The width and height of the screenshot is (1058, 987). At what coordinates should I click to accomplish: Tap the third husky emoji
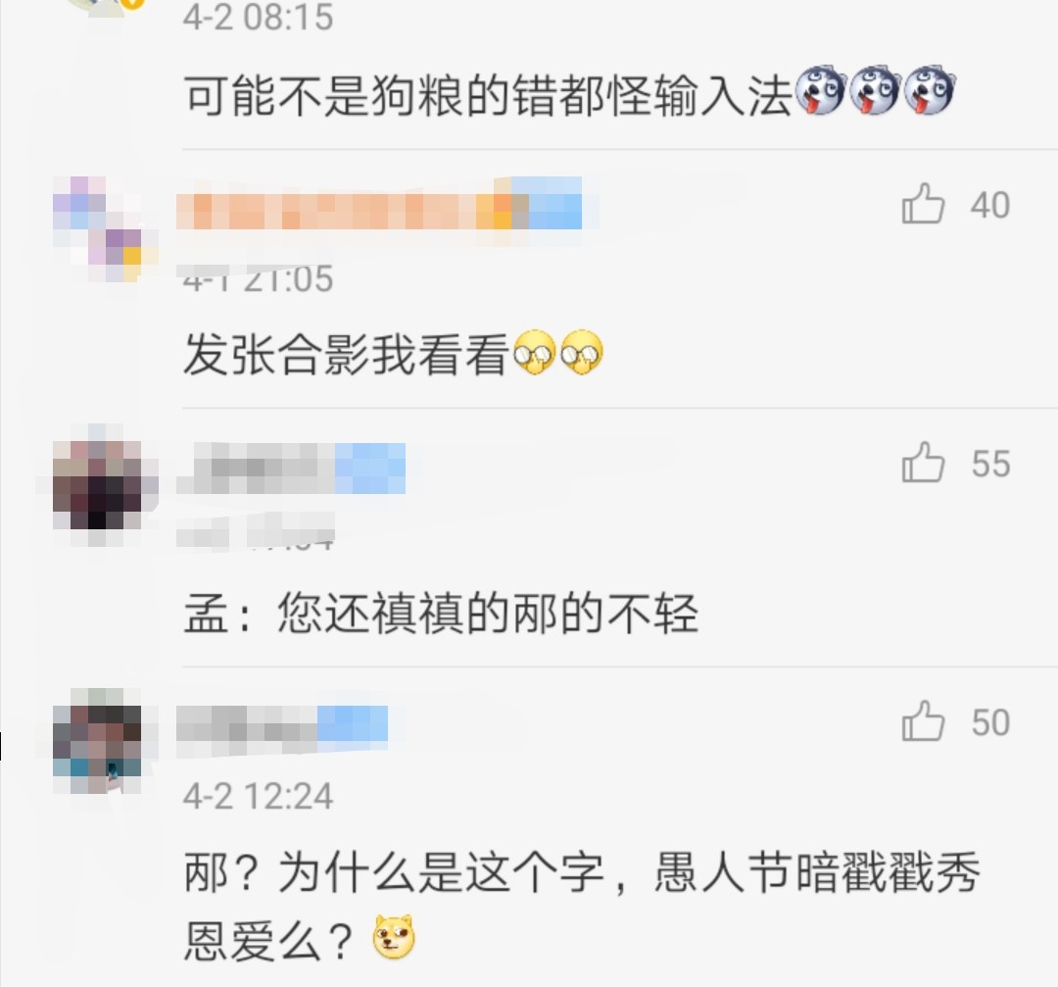tap(929, 90)
